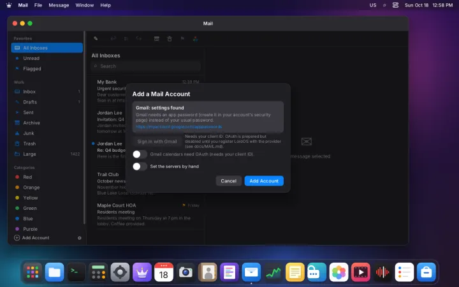Open the Large mailbox with 1422 messages

click(x=47, y=154)
